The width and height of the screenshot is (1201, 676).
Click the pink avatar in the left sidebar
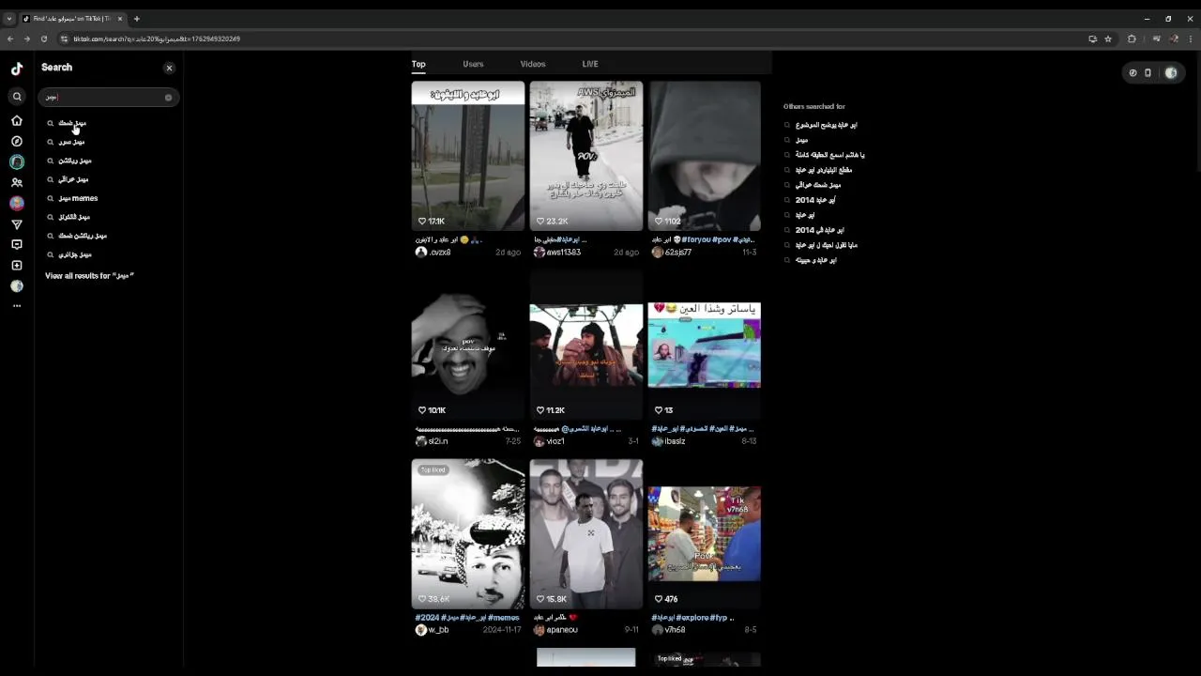coord(17,204)
